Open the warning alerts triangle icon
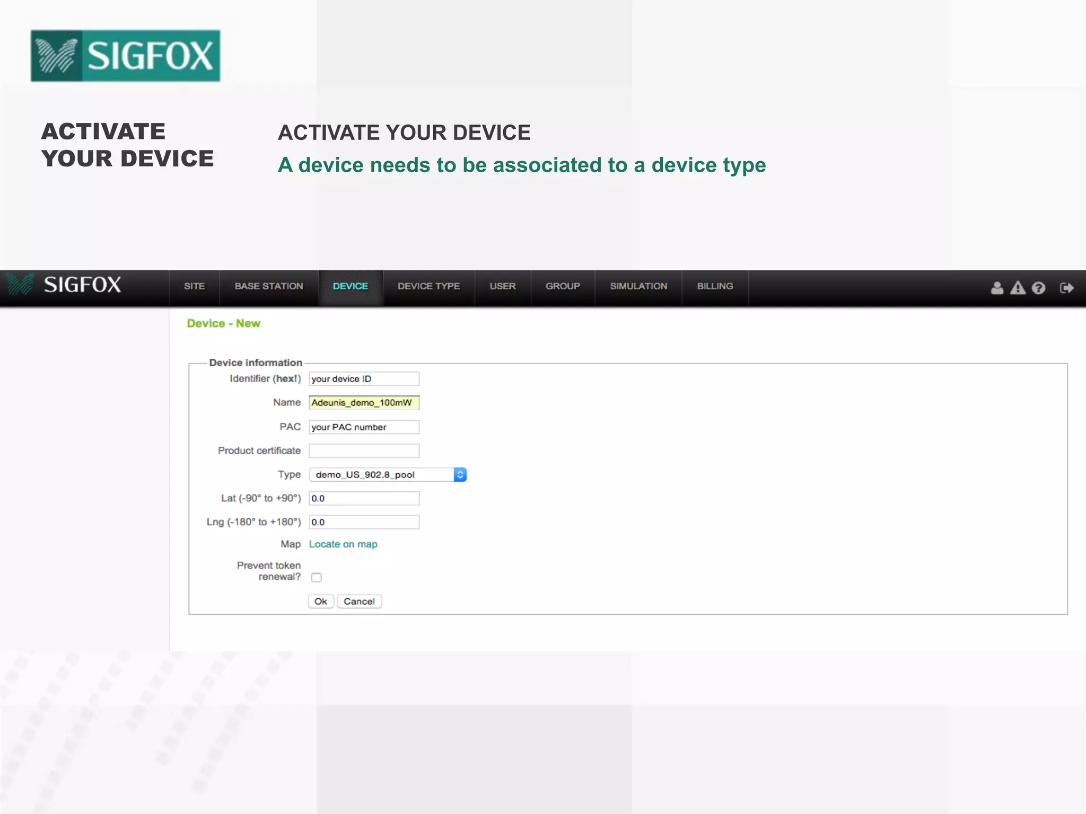This screenshot has width=1086, height=814. pos(1018,288)
